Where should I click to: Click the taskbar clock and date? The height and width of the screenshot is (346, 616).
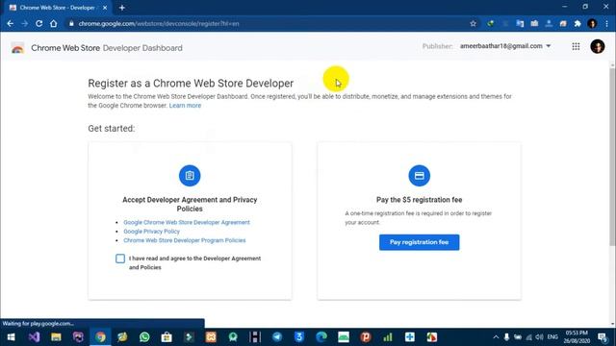(x=577, y=337)
